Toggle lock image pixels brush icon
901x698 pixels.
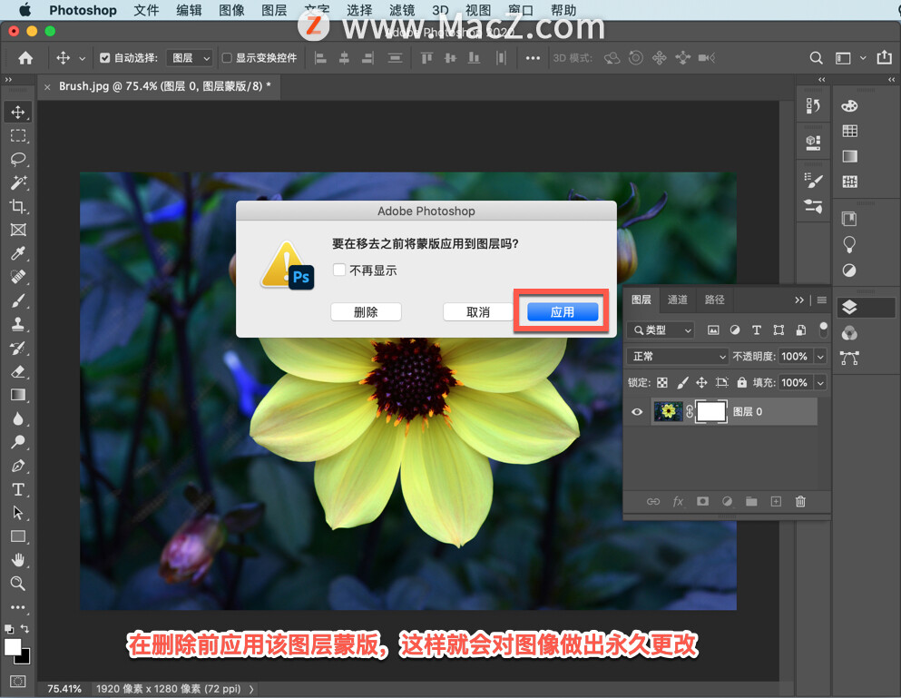pyautogui.click(x=682, y=382)
